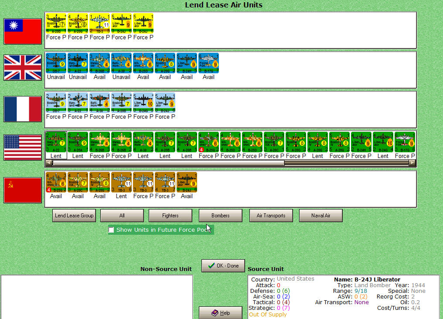The width and height of the screenshot is (443, 319).
Task: Show only Air Transports
Action: [x=271, y=216]
